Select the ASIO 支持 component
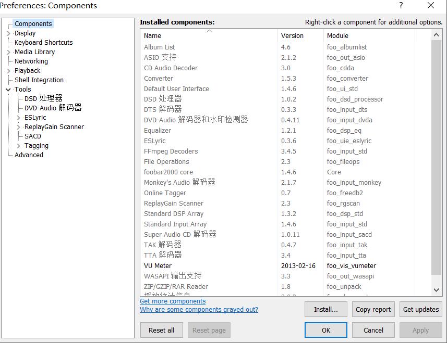The image size is (447, 343). [x=286, y=58]
